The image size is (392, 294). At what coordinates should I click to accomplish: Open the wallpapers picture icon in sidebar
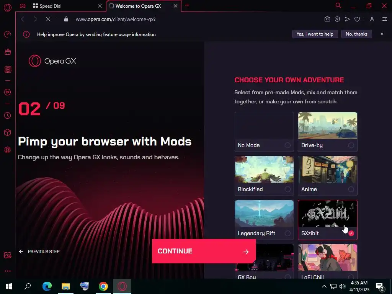click(x=8, y=255)
